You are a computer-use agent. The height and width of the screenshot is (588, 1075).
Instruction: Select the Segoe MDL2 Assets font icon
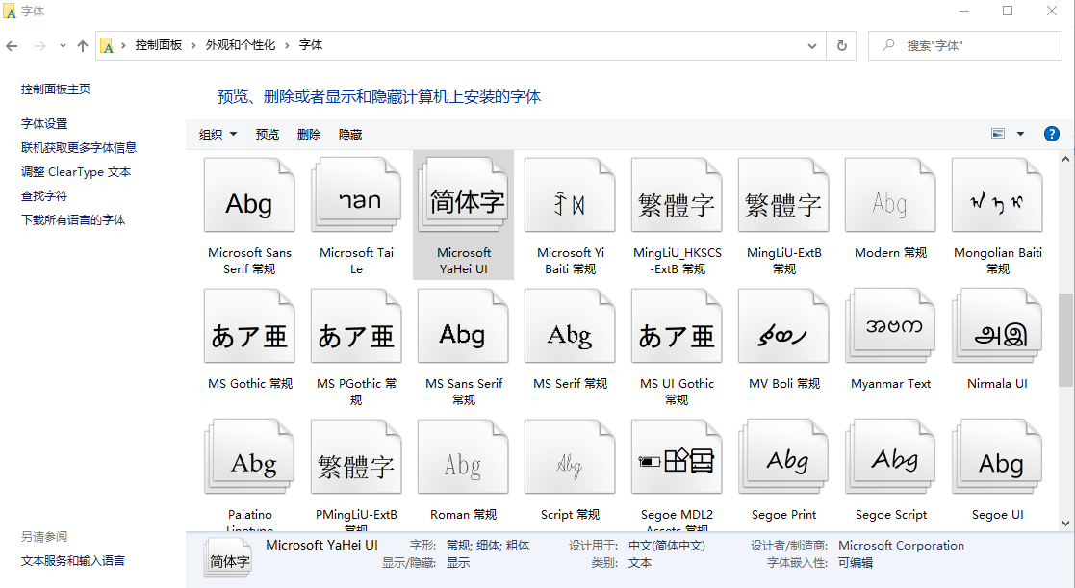677,456
